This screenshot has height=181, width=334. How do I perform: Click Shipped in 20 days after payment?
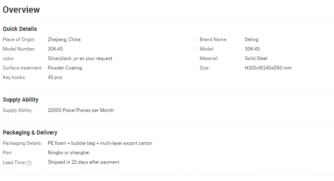tap(83, 162)
